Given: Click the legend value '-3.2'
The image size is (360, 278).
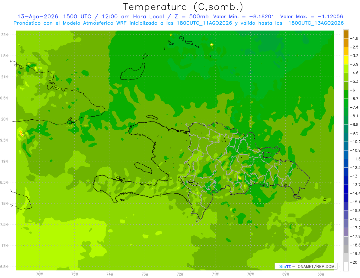Looking at the screenshot, I should tap(354, 56).
